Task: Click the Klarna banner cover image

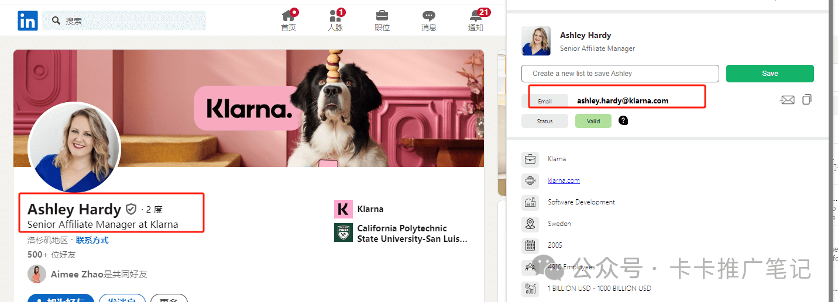Action: click(249, 108)
